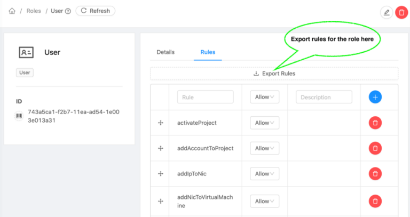Go to the home dashboard icon
The width and height of the screenshot is (410, 217).
tap(12, 11)
